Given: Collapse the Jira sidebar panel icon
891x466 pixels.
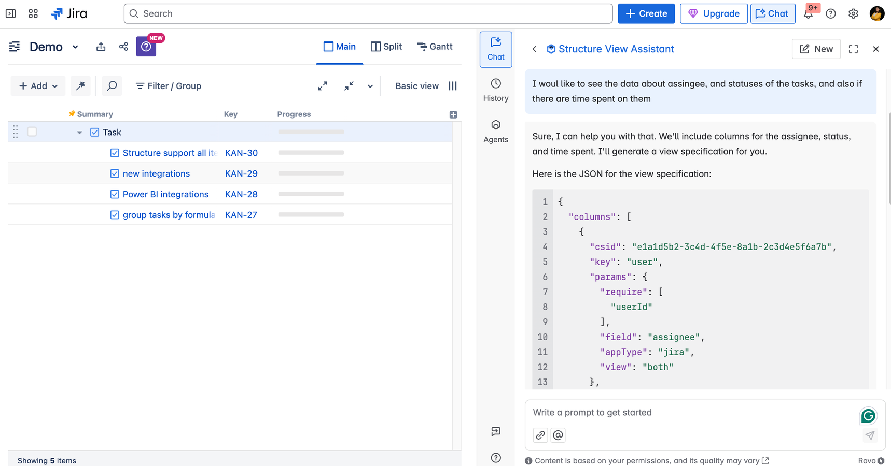Looking at the screenshot, I should click(x=10, y=13).
